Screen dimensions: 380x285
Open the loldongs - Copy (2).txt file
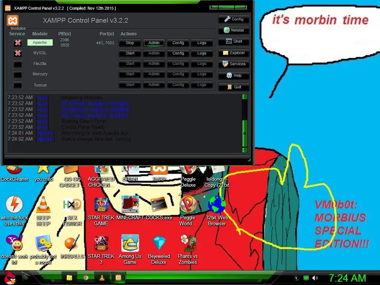point(217,176)
